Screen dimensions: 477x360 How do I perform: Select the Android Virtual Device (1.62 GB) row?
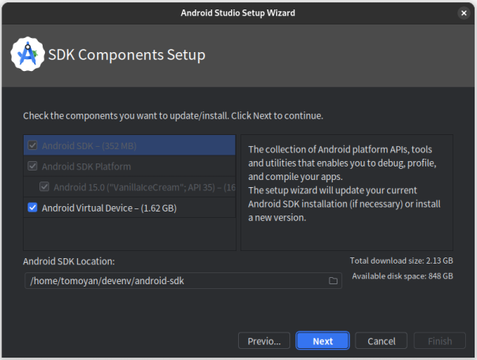109,208
